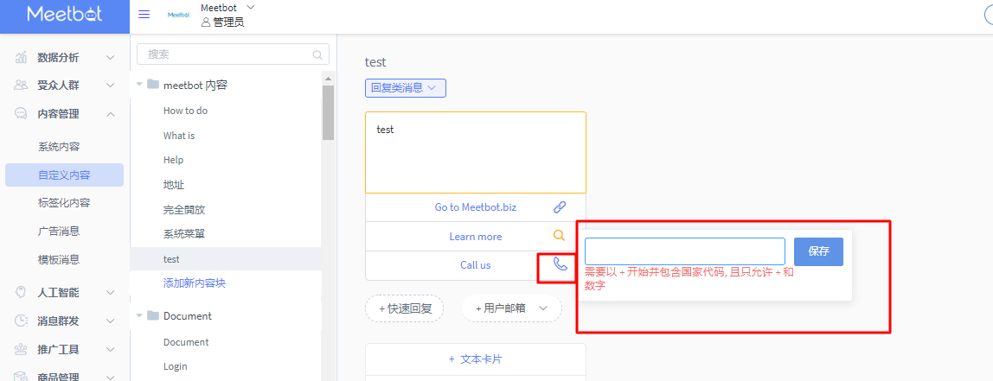Click the 人工智能 head icon

coord(21,292)
